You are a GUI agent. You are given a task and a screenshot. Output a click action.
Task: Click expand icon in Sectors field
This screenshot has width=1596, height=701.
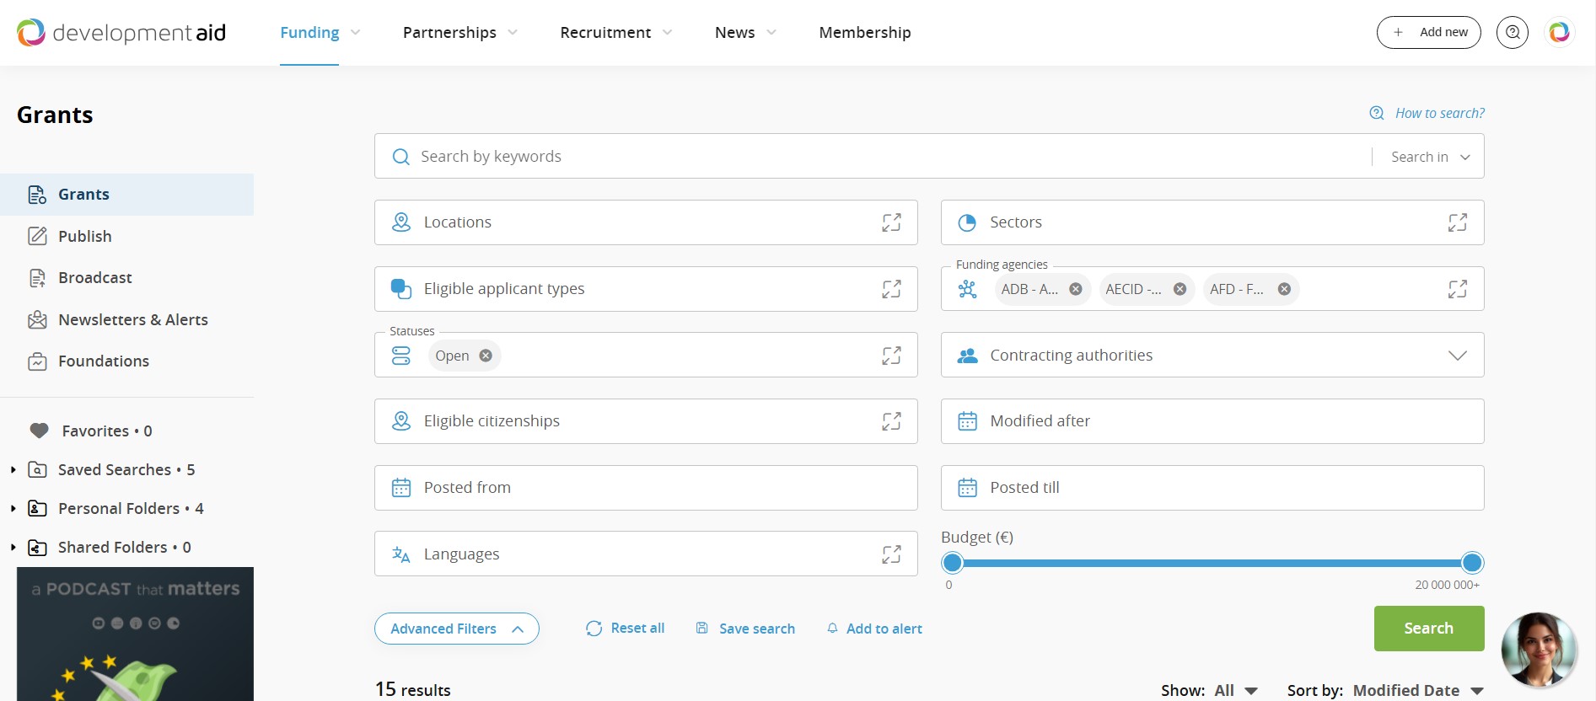[1457, 222]
